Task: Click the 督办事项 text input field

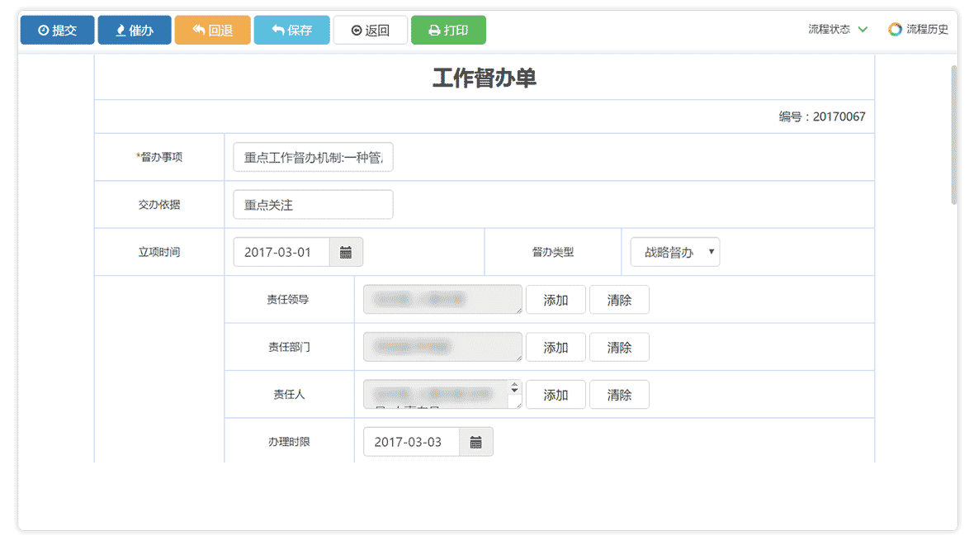Action: [312, 156]
